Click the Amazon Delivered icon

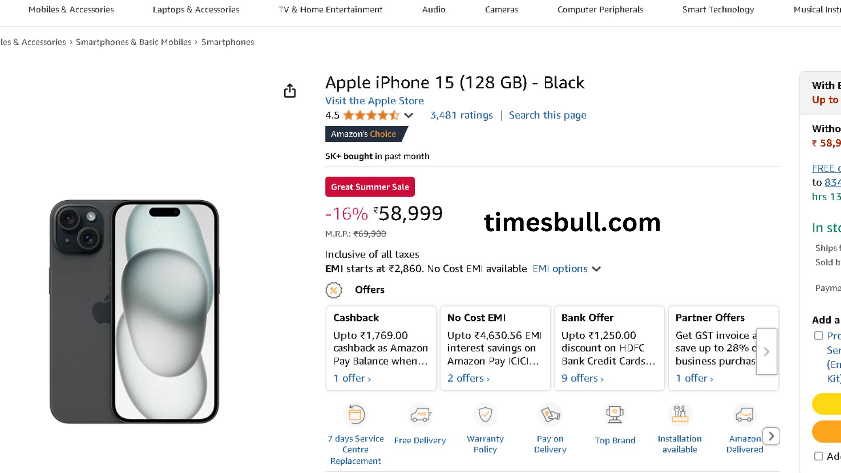point(744,414)
